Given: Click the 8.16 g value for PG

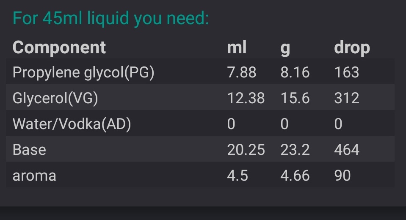Looking at the screenshot, I should tap(295, 72).
